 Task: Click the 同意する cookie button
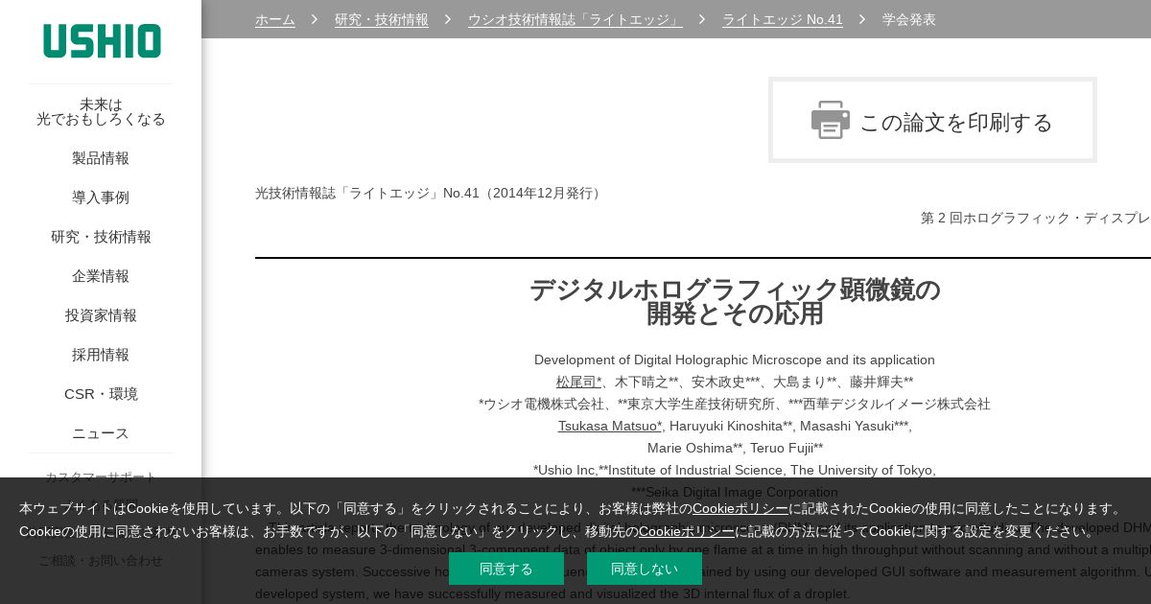[506, 569]
